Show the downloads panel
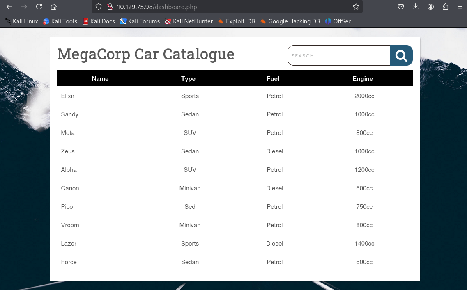The width and height of the screenshot is (467, 290). tap(416, 7)
